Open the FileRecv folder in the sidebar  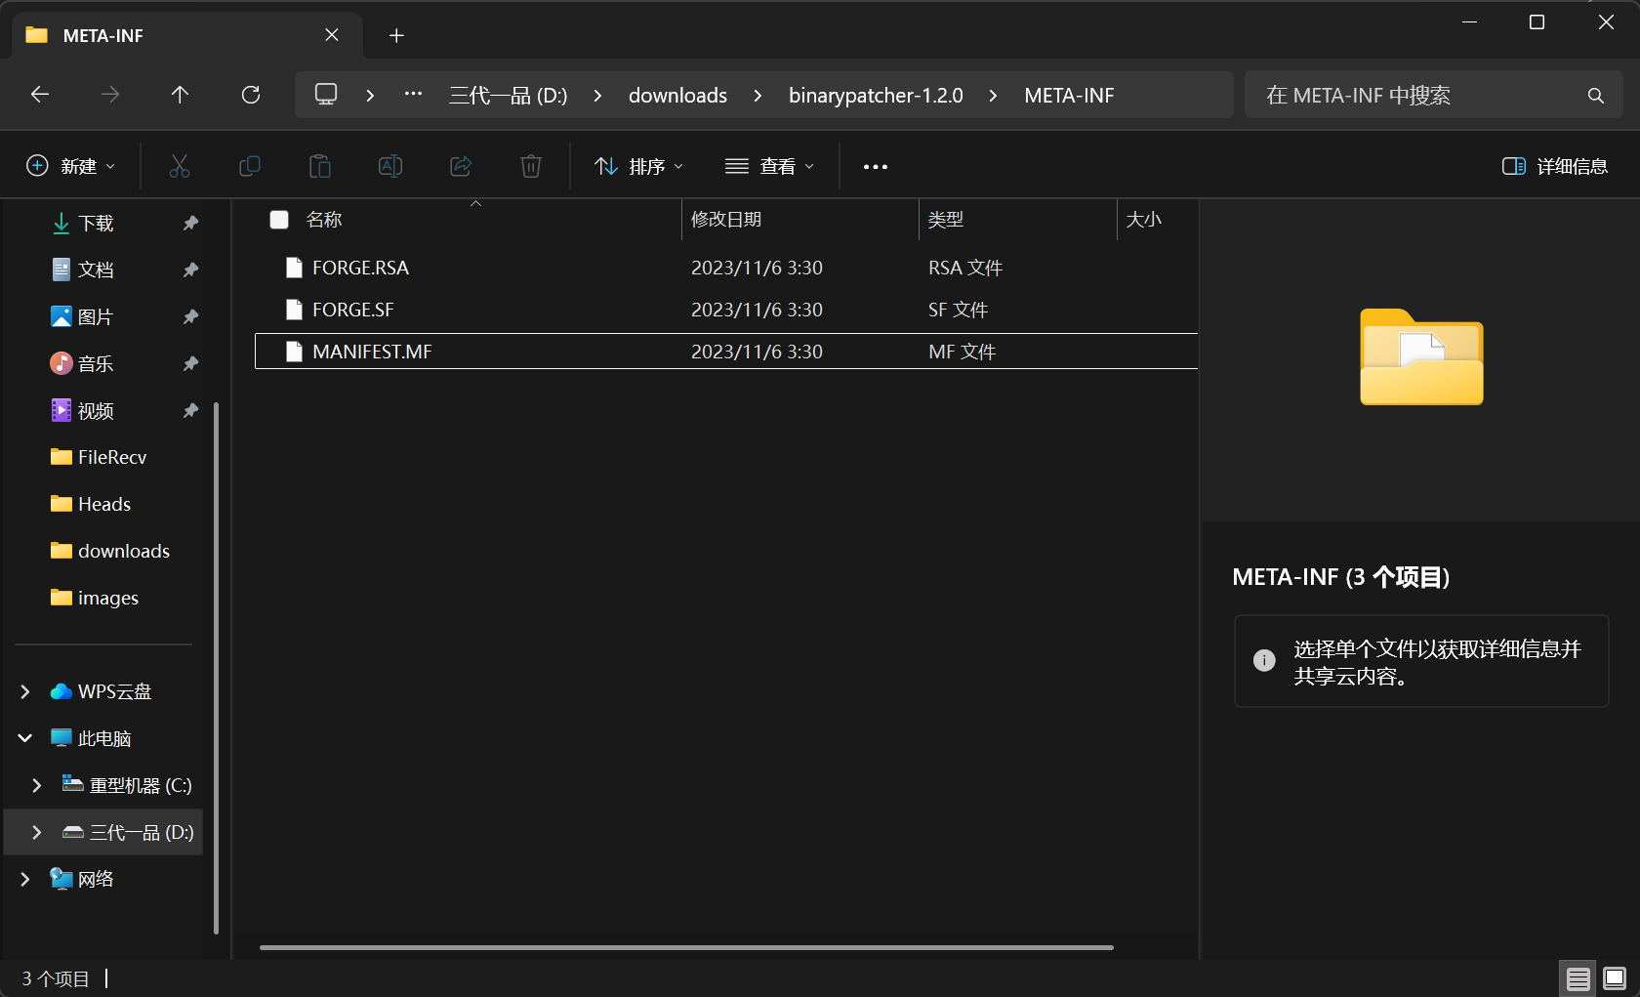pyautogui.click(x=112, y=457)
